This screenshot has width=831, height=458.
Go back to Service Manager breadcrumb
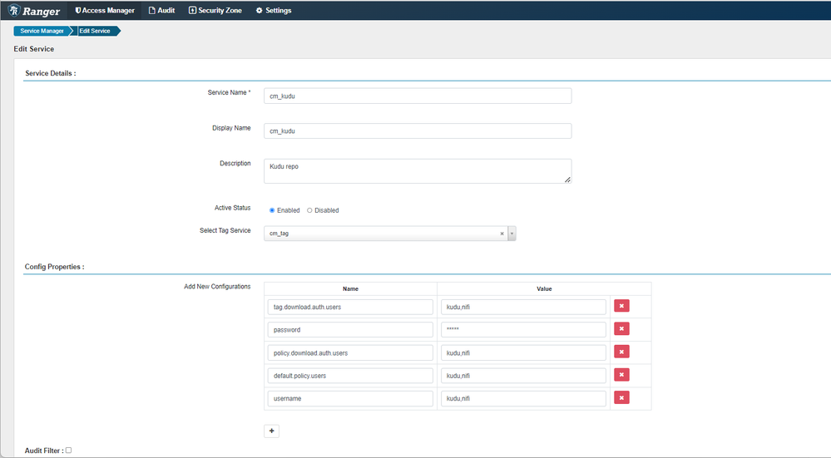click(x=42, y=31)
